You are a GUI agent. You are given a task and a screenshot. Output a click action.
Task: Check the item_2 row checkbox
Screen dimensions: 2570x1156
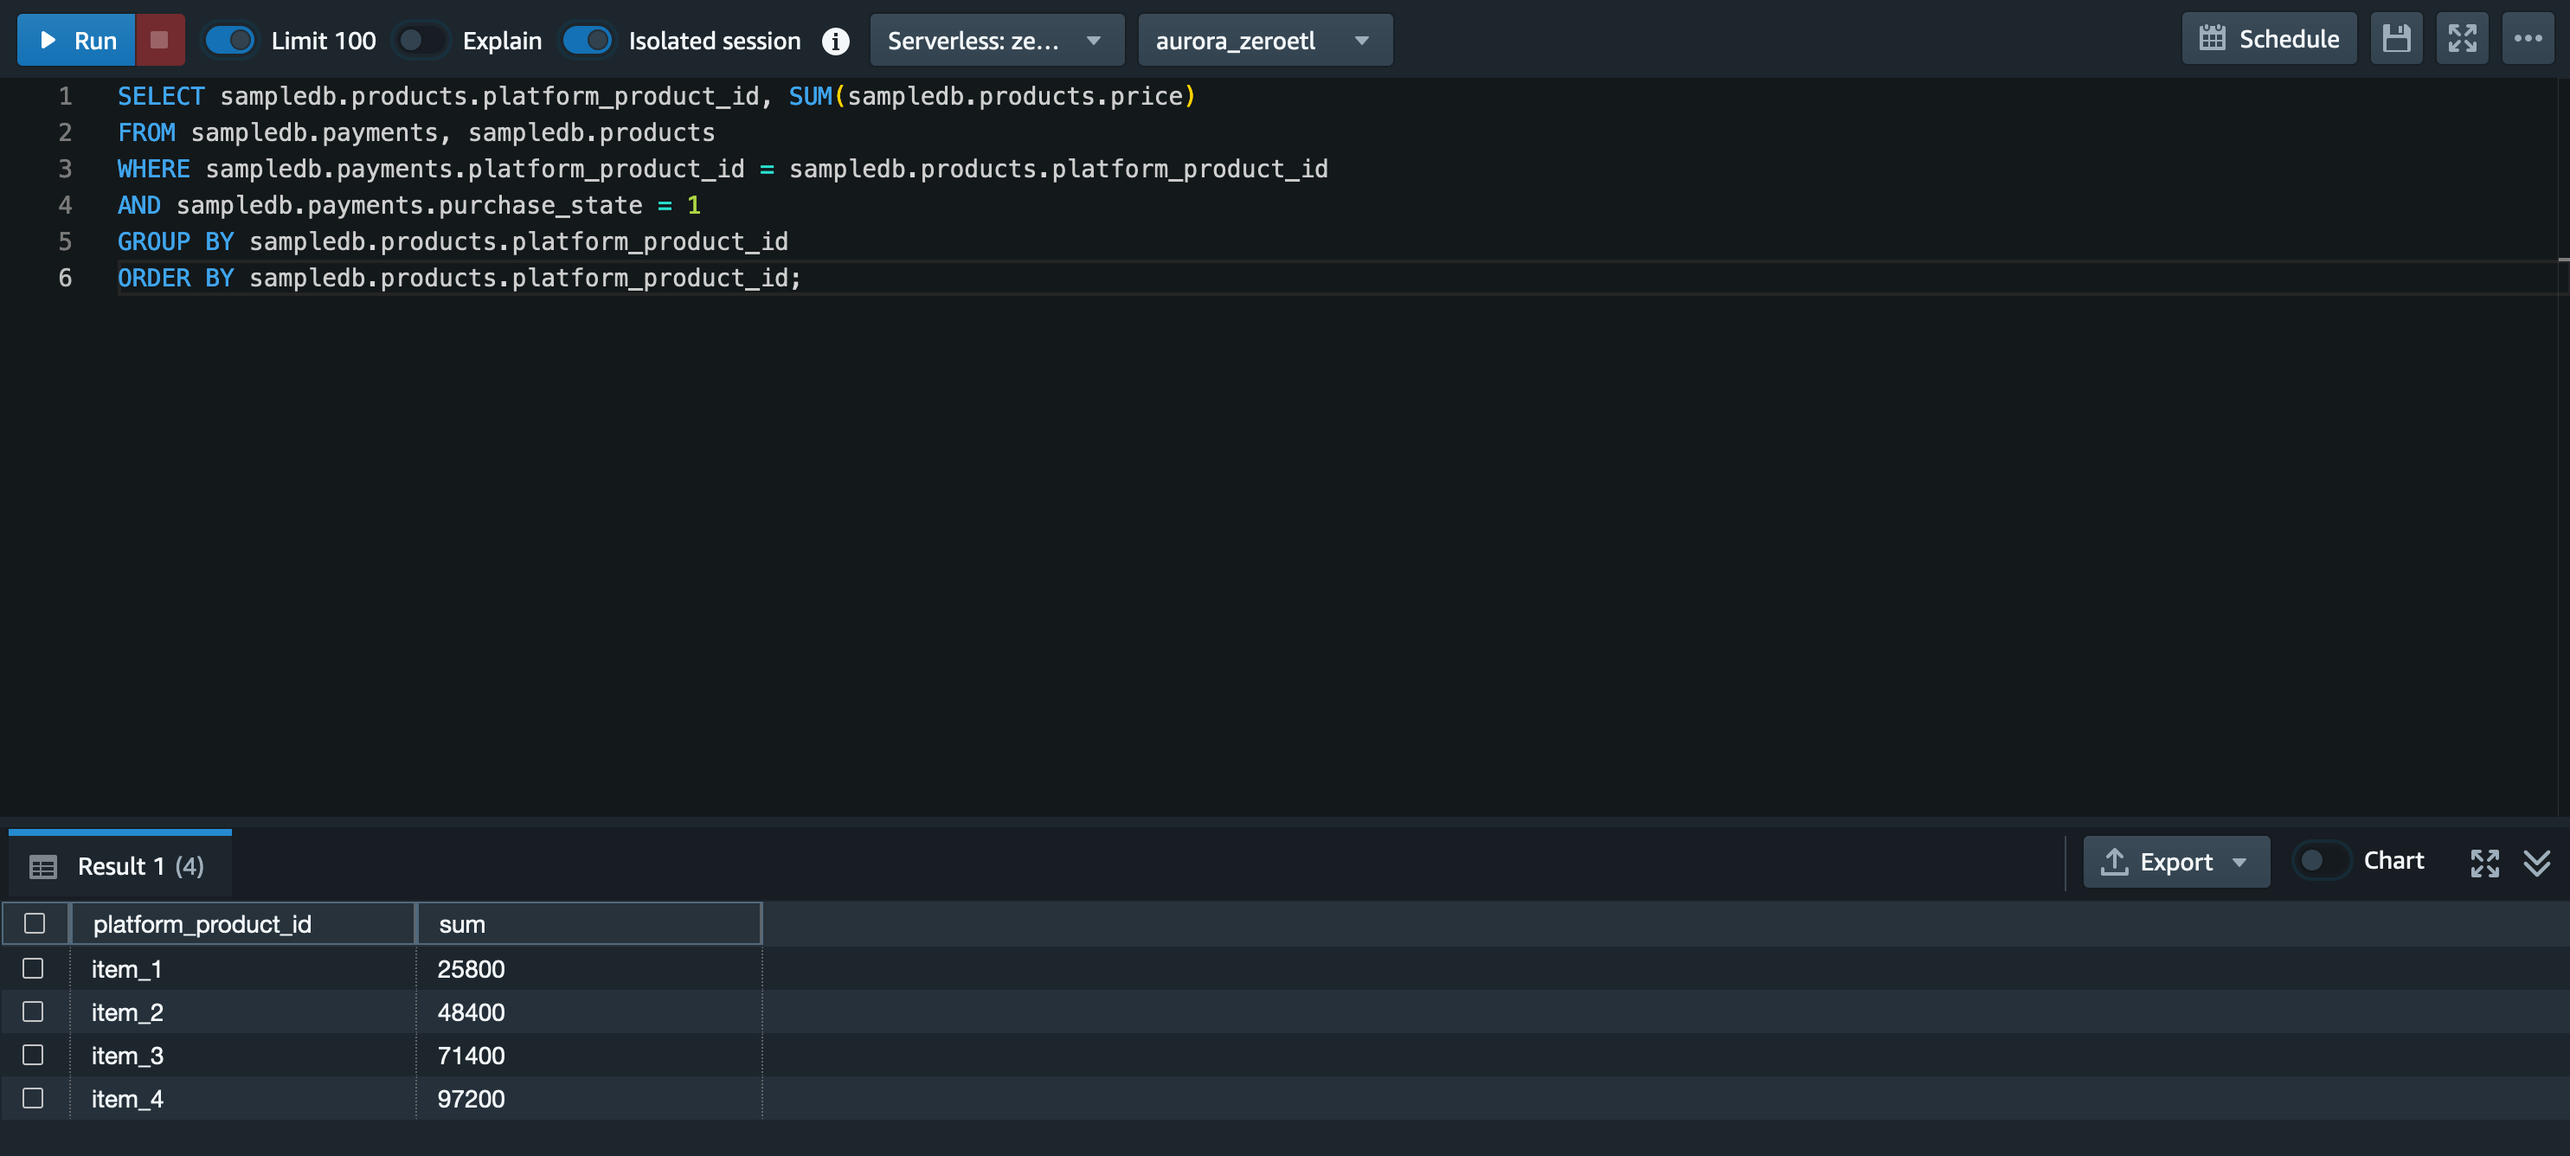coord(33,1011)
